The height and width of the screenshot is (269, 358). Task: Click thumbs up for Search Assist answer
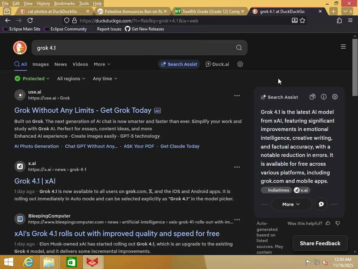[x=328, y=223]
